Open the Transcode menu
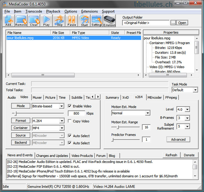This screenshot has height=192, width=204. point(34,11)
